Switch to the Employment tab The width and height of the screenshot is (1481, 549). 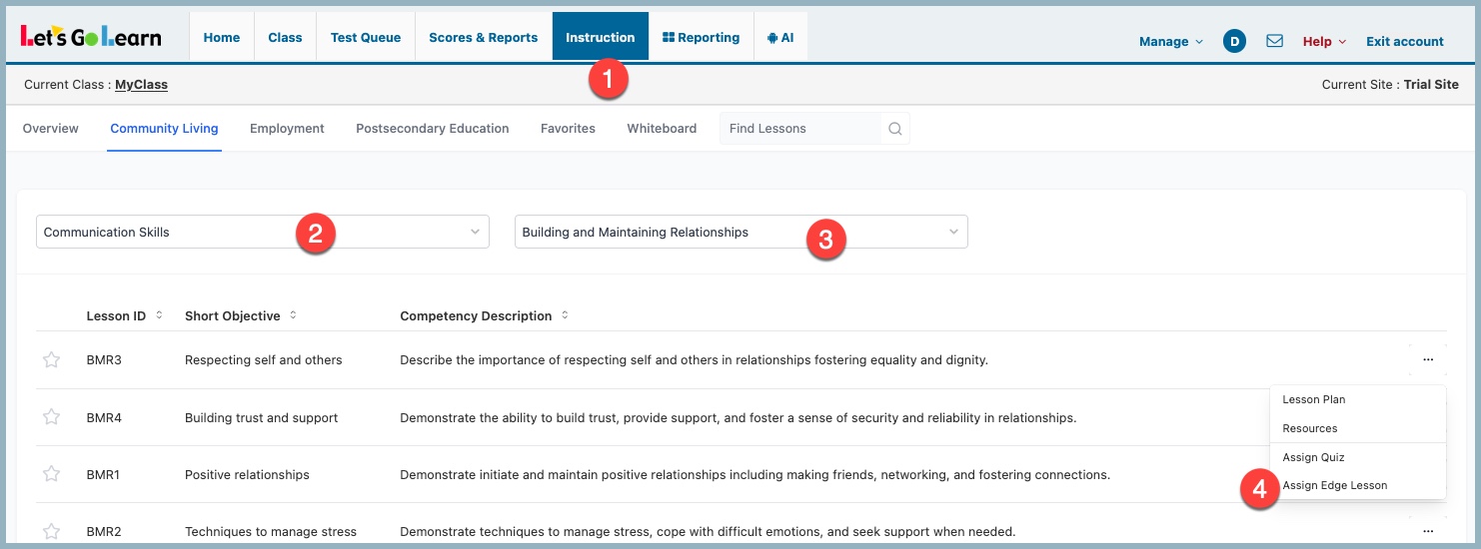coord(287,128)
